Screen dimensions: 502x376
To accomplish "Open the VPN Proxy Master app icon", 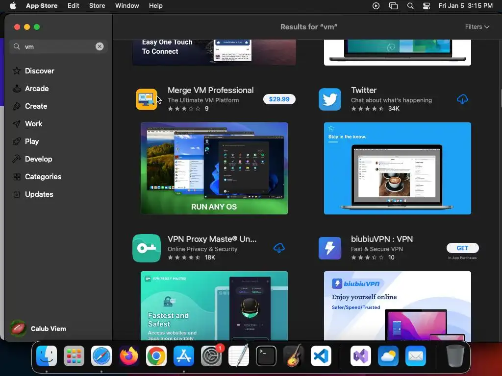I will coord(147,248).
